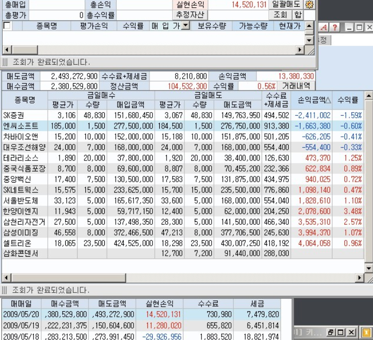
Task: Click down arrow of trade table scrollbar
Action: click(368, 269)
